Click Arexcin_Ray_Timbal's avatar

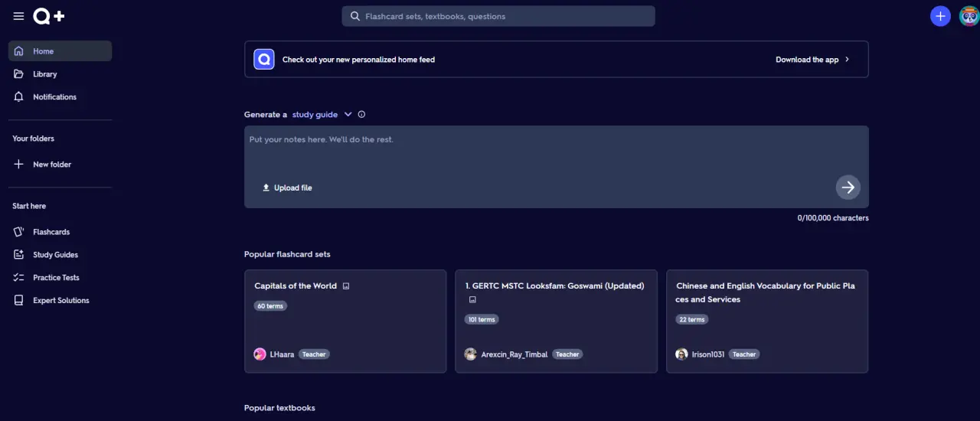click(471, 354)
